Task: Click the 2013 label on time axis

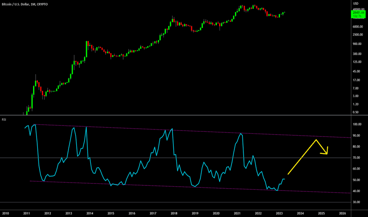Action: pos(69,213)
